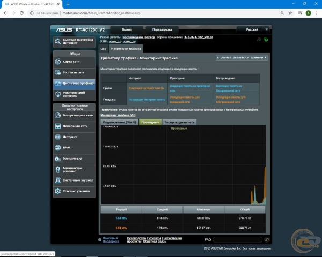322x257 pixels.
Task: Open the real-time mode dropdown
Action: tap(241, 58)
